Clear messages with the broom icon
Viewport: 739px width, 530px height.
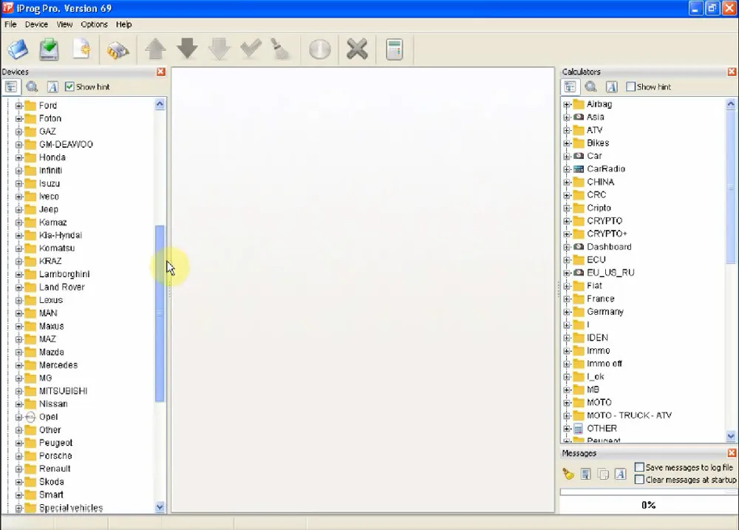coord(568,474)
